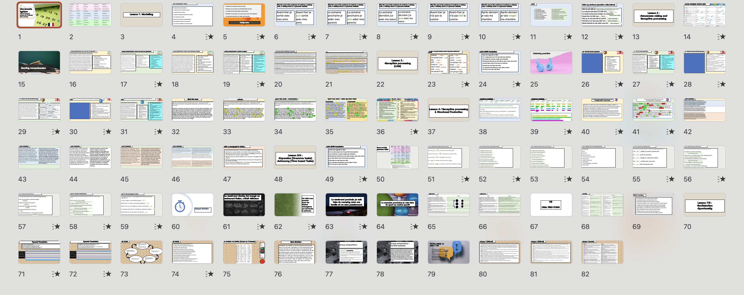The image size is (744, 295).
Task: Click the slide number label '65'
Action: tap(431, 227)
